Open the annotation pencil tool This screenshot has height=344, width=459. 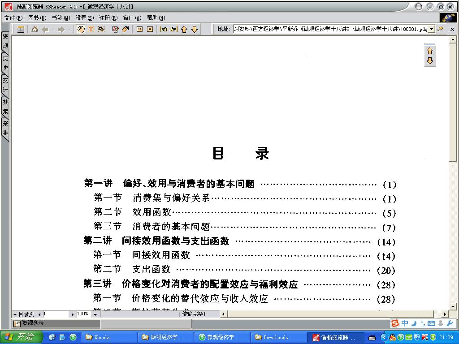tap(115, 29)
